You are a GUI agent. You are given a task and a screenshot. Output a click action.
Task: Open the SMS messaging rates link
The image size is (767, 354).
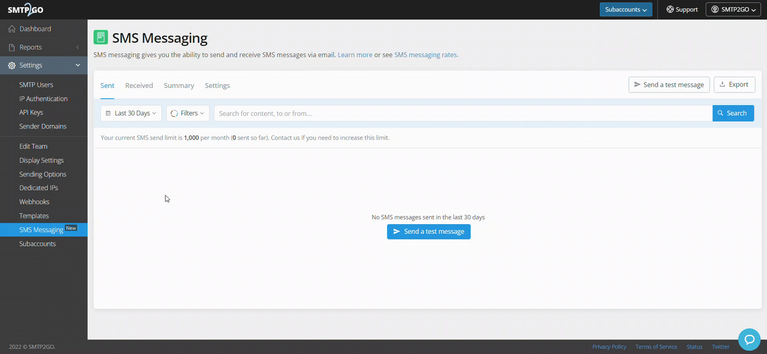426,55
